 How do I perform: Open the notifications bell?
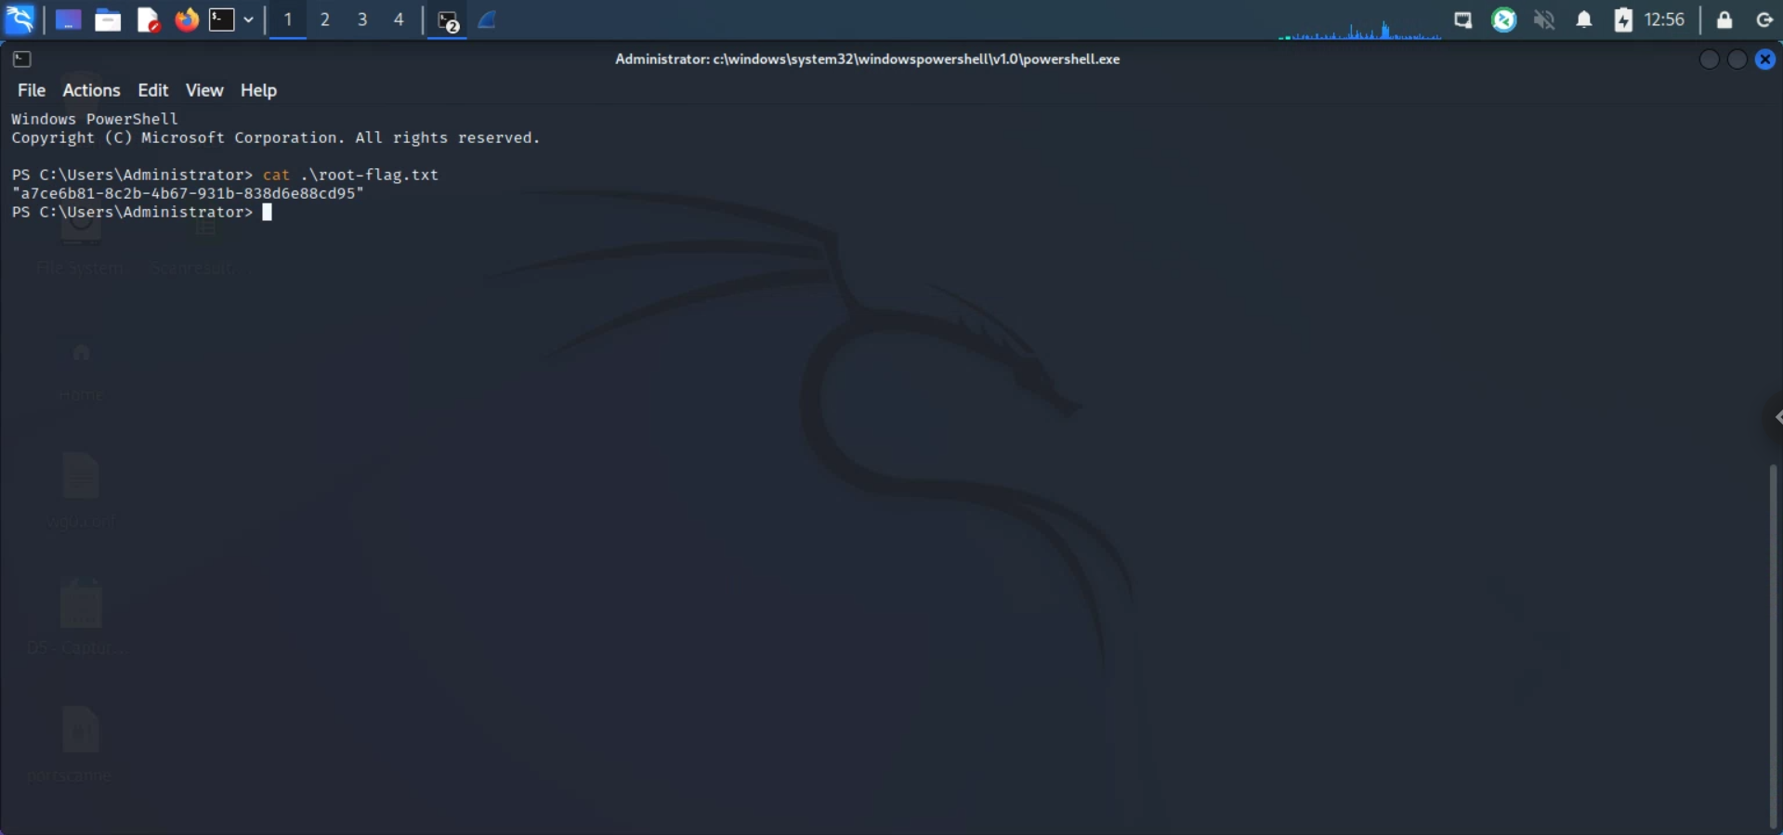click(x=1584, y=20)
